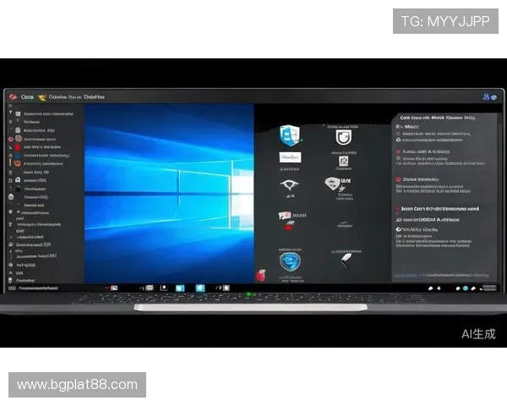The height and width of the screenshot is (406, 507).
Task: Click the blue shield with window icon
Action: [289, 135]
